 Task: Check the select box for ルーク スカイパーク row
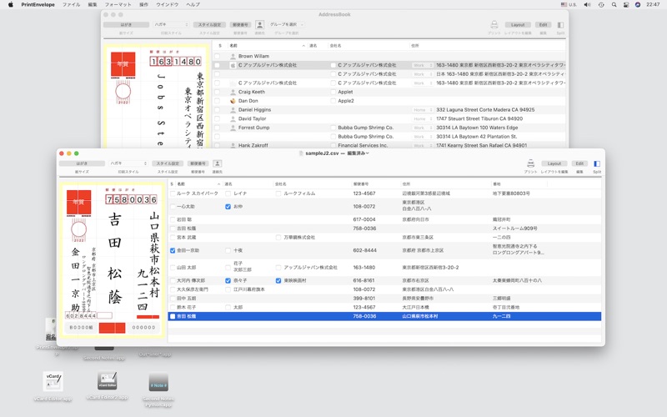pos(173,193)
